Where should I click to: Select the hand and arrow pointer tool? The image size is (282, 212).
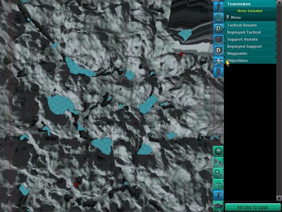click(219, 162)
